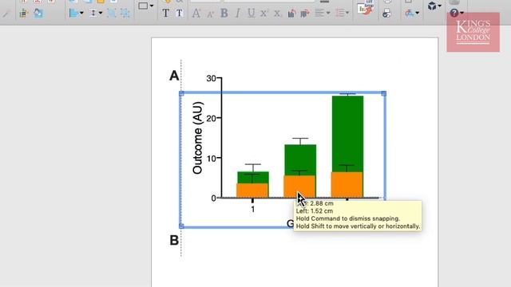The width and height of the screenshot is (511, 287).
Task: Select the text box T tool
Action: point(179,13)
